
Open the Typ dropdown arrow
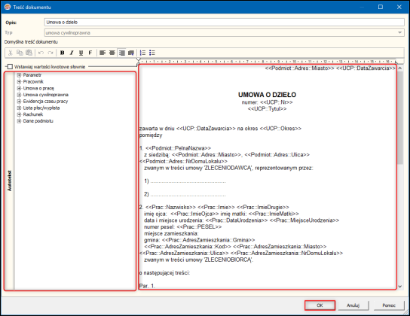coord(399,33)
